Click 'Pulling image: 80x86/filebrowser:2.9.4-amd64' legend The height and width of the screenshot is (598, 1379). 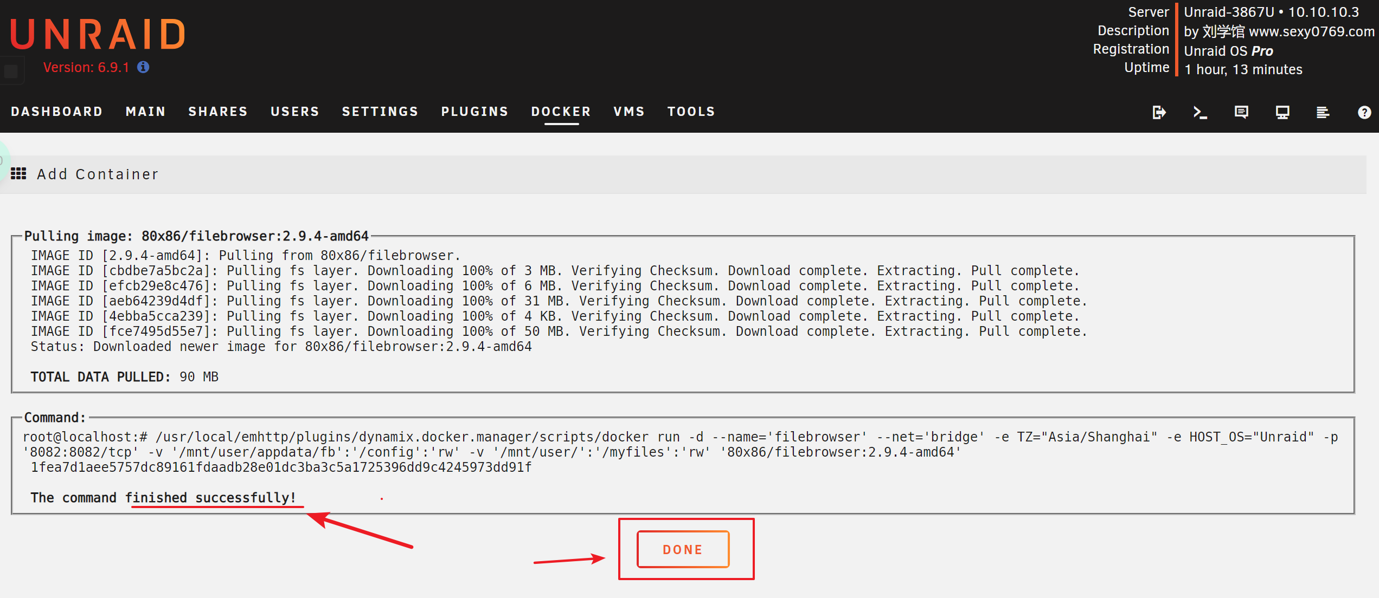196,236
